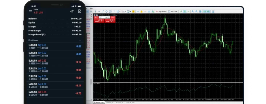Switch chart to candlestick display mode
This screenshot has height=104, width=266.
(x=185, y=11)
